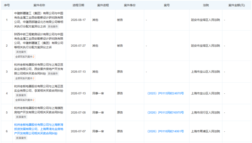Click the 案件身份 column header
Screen dimensions: 252x143
coord(130,5)
